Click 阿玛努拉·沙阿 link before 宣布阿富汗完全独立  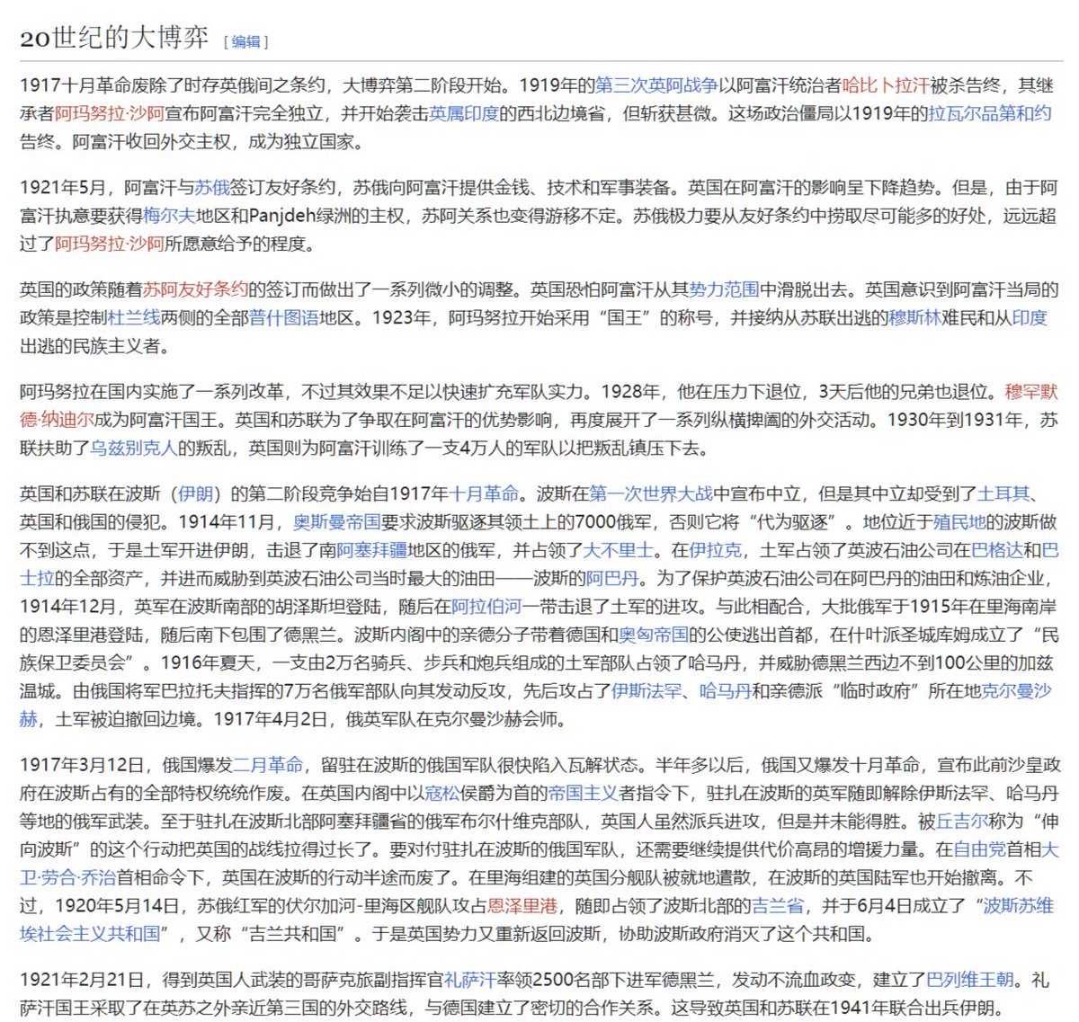[x=110, y=113]
